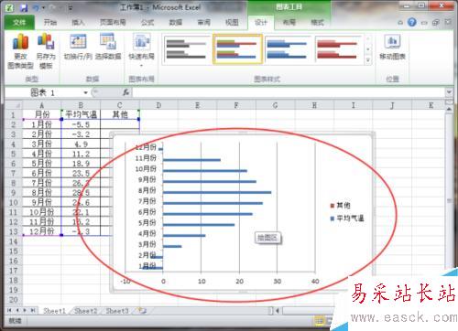Open the Quick Layout gallery
The image size is (458, 331).
point(141,50)
